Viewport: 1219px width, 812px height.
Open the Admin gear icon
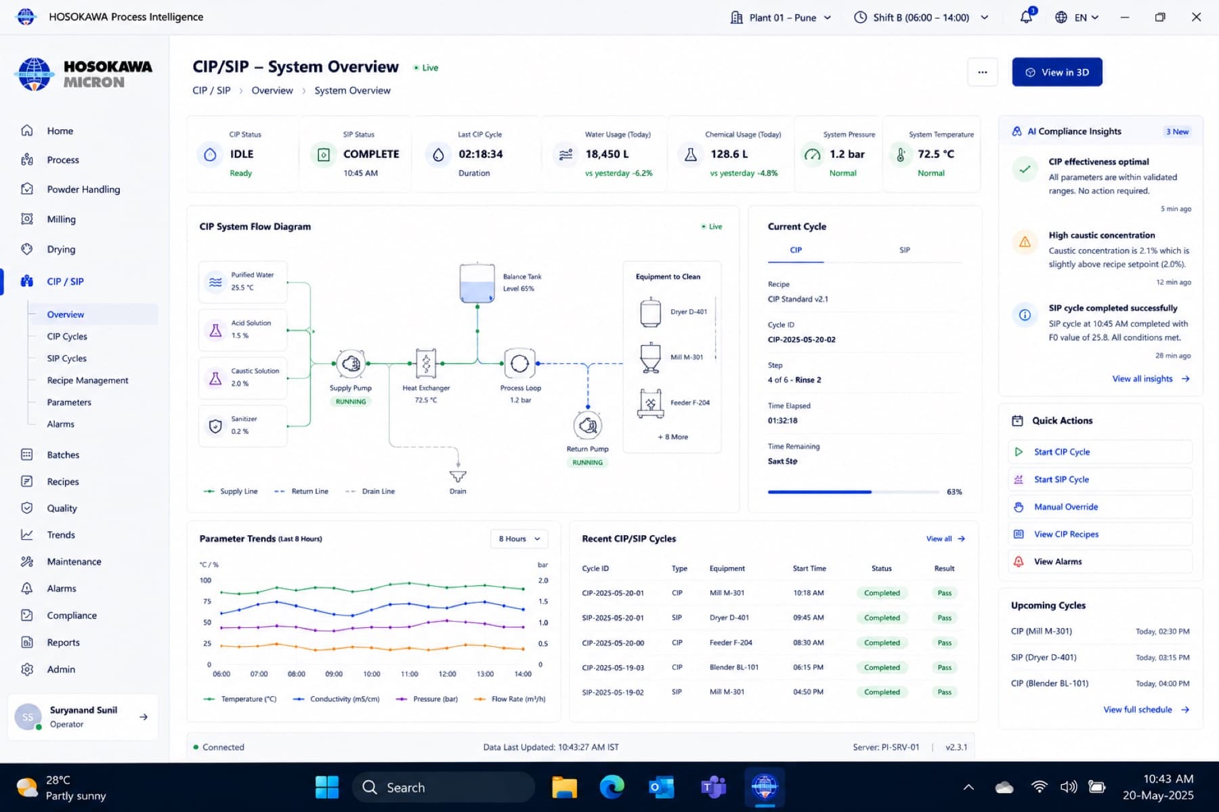(27, 669)
